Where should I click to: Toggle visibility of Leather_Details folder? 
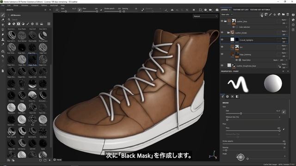click(222, 32)
